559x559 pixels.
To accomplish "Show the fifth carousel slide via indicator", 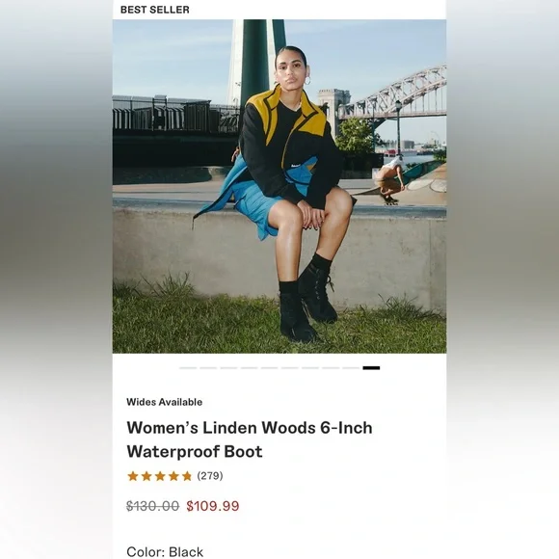I will tap(269, 368).
